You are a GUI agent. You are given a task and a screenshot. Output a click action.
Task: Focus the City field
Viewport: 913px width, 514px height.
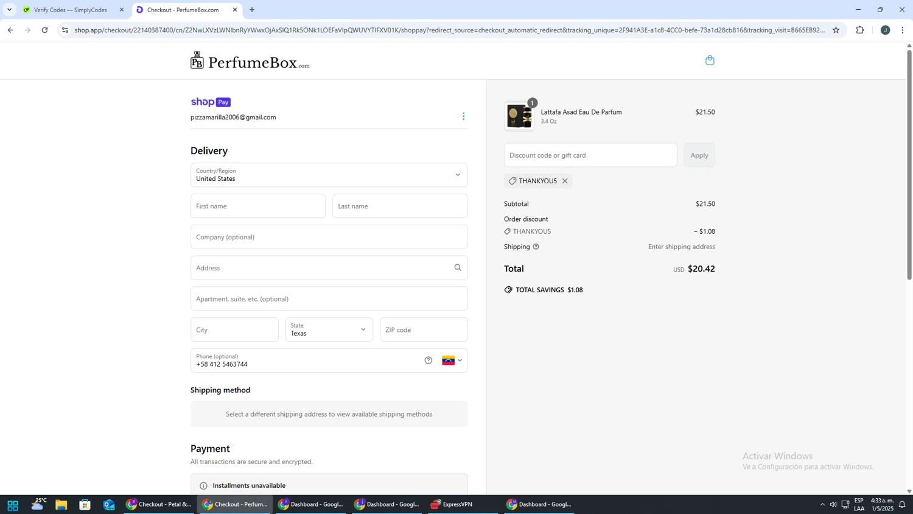(234, 329)
